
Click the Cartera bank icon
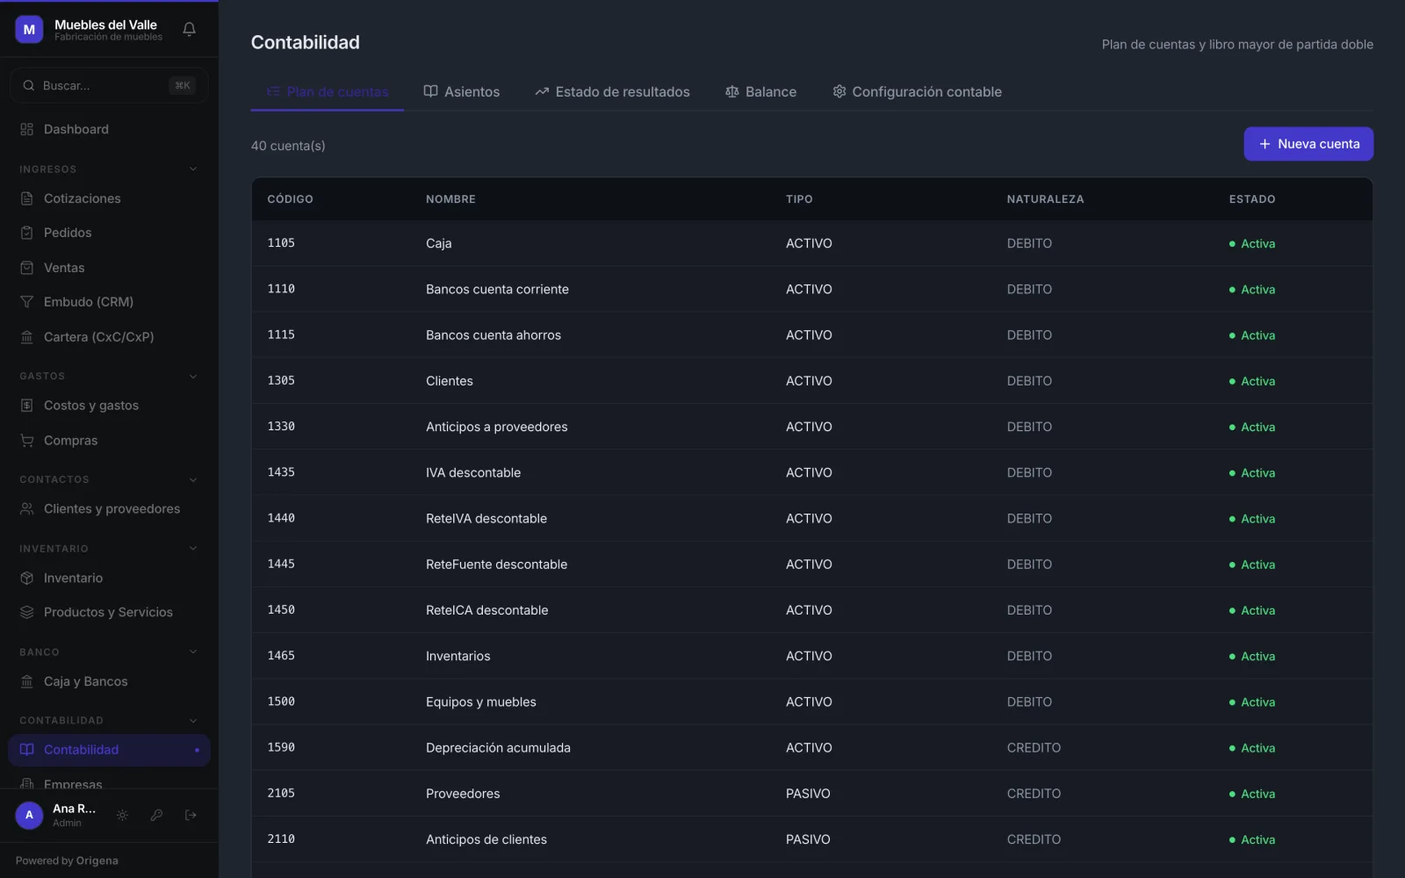26,337
